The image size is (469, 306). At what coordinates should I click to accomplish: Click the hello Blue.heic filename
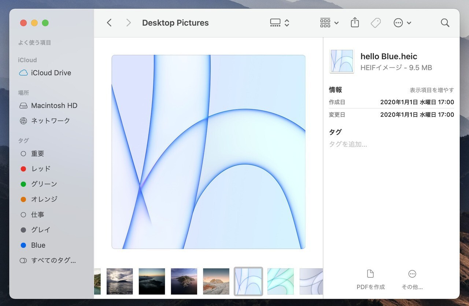pyautogui.click(x=389, y=56)
